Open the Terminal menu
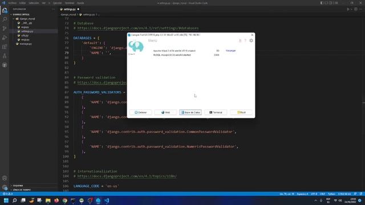 click(x=70, y=3)
